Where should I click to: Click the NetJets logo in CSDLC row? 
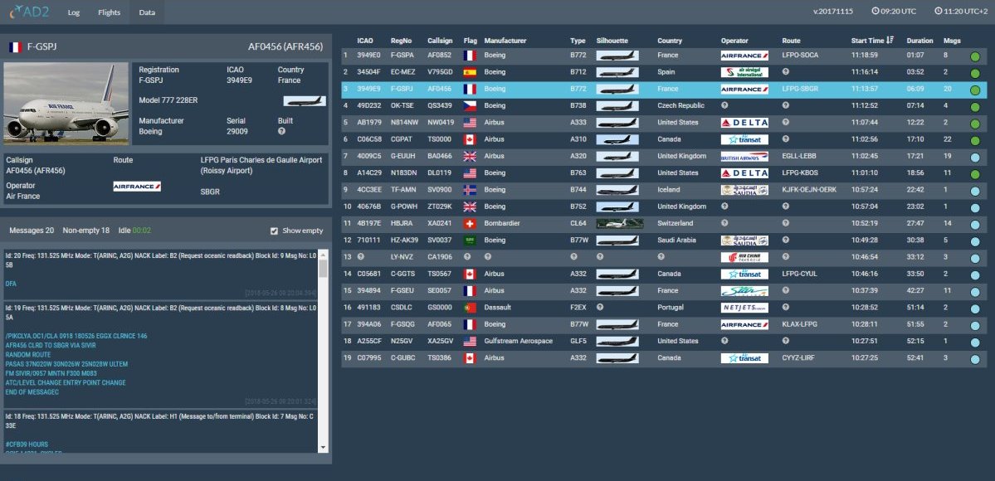[744, 307]
